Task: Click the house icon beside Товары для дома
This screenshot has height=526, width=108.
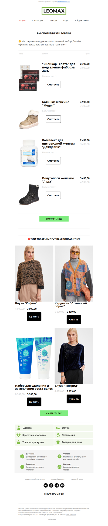Action: [x=58, y=442]
